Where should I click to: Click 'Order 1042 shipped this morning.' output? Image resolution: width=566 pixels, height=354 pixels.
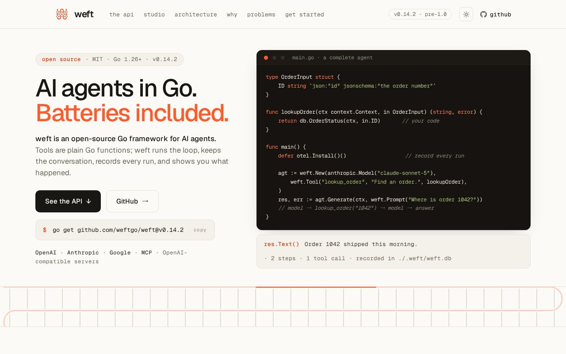[x=361, y=244]
